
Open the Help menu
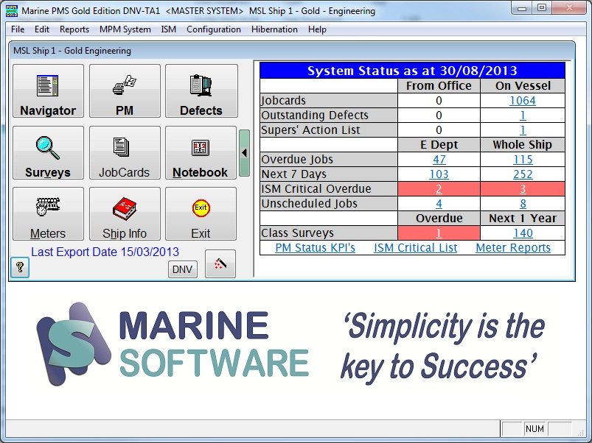[x=317, y=29]
